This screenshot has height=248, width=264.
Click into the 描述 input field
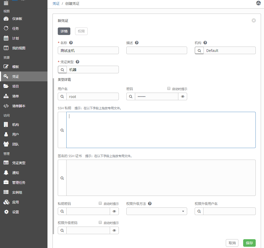click(156, 51)
